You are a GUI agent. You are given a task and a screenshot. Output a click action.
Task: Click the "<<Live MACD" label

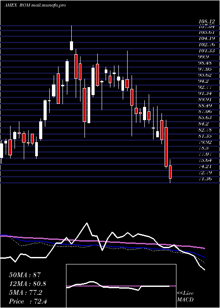[x=185, y=297]
